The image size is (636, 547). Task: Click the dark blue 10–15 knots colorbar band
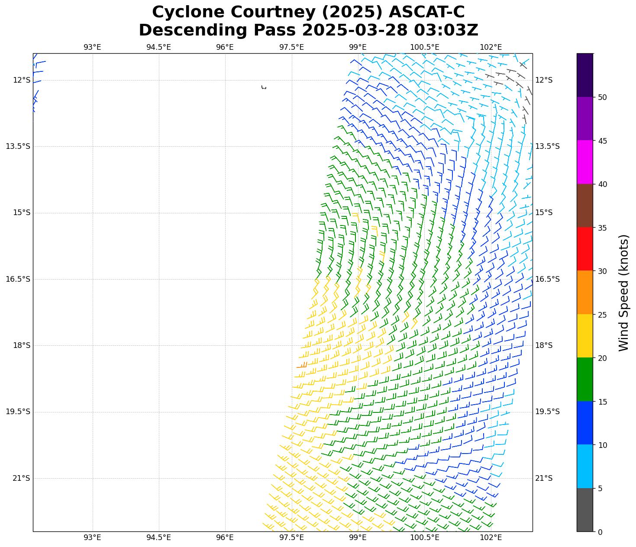pos(584,423)
